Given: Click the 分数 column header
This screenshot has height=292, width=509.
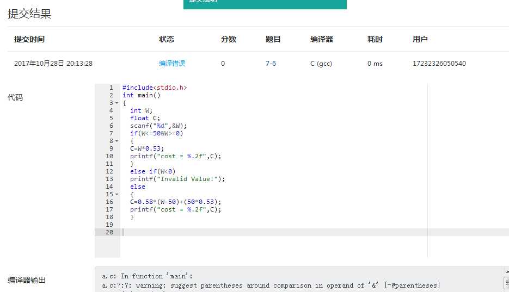Looking at the screenshot, I should point(229,39).
